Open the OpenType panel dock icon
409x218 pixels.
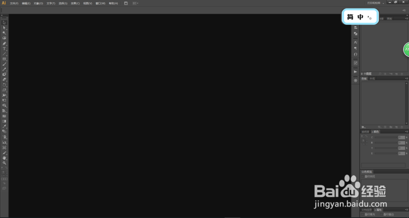[355, 54]
